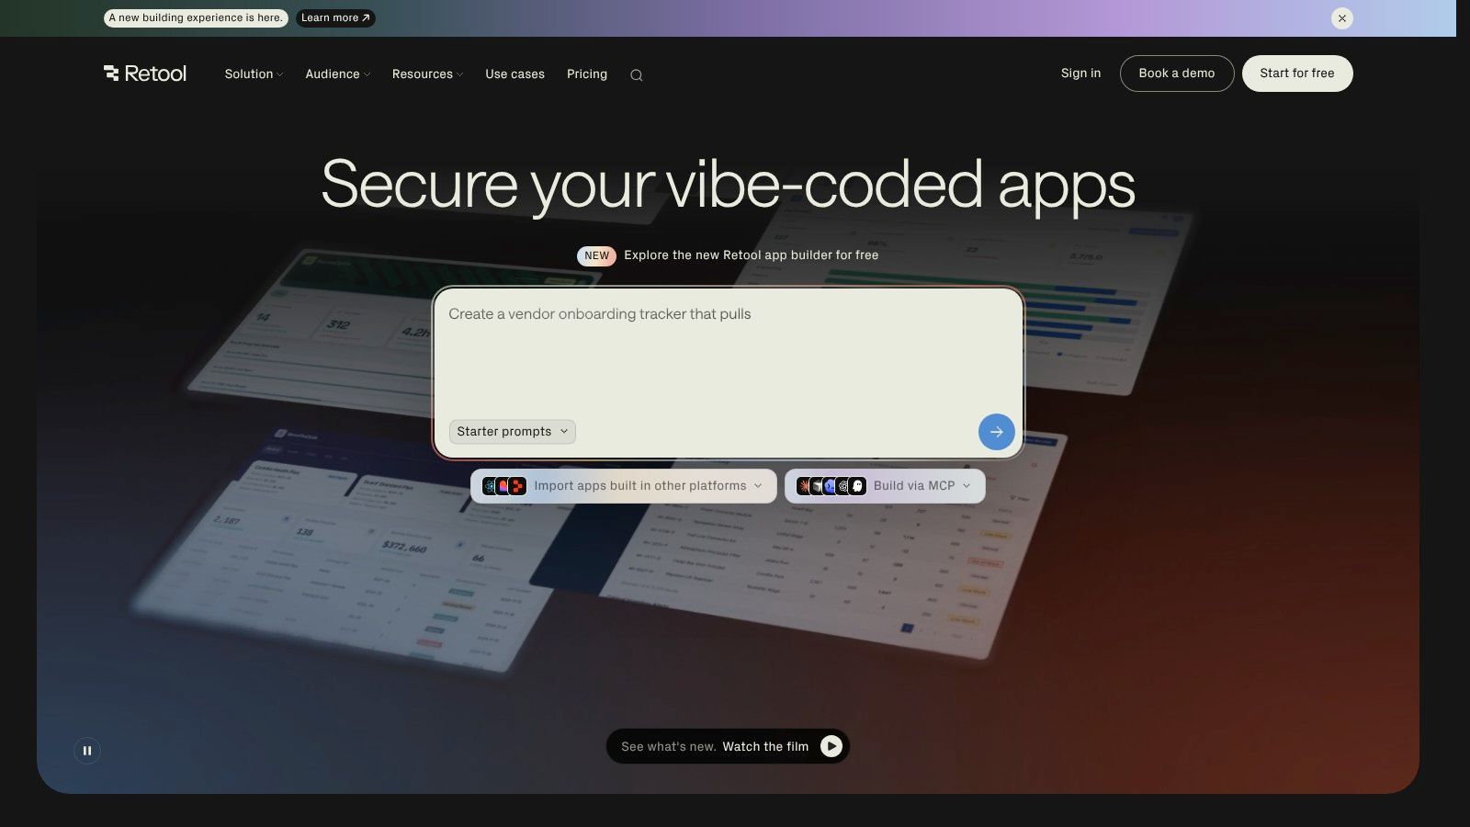The image size is (1470, 827).
Task: Click the ghost icon in Build via MCP
Action: click(x=857, y=486)
